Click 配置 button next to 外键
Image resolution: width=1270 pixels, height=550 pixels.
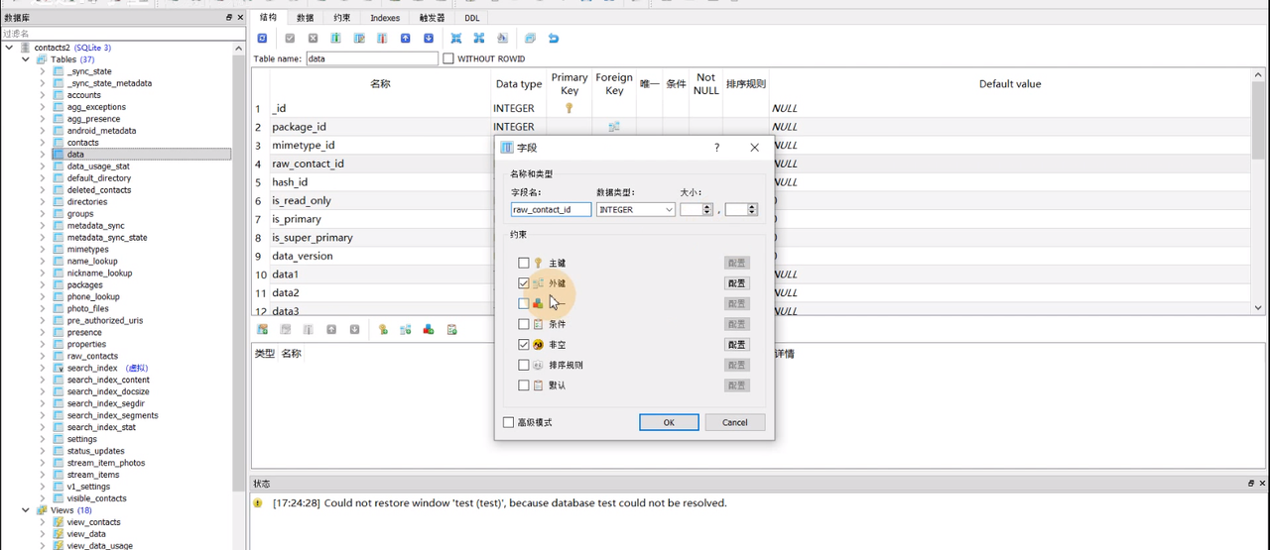point(736,283)
